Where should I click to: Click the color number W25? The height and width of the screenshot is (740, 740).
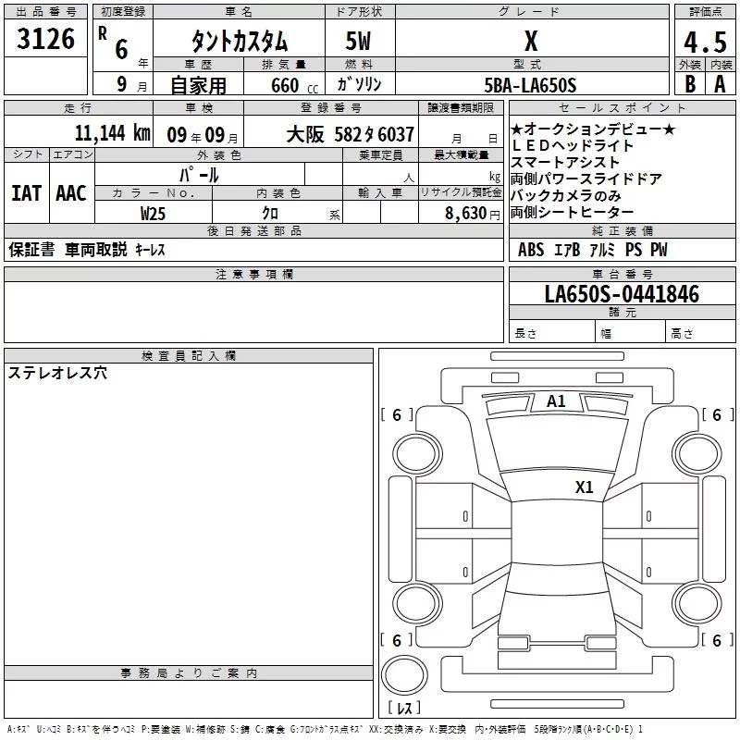tap(153, 214)
